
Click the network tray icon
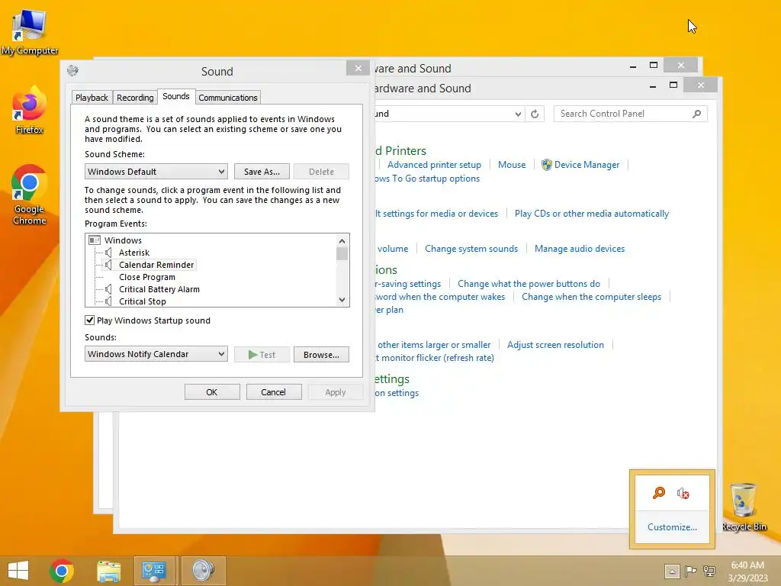click(x=709, y=571)
